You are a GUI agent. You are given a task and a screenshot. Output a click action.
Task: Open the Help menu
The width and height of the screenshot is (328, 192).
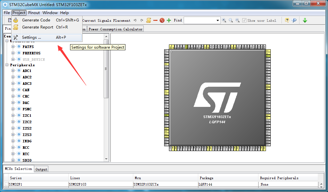[64, 12]
